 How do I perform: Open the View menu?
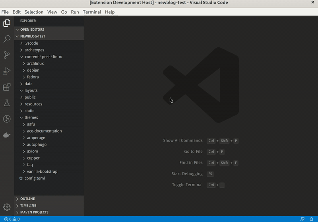52,12
